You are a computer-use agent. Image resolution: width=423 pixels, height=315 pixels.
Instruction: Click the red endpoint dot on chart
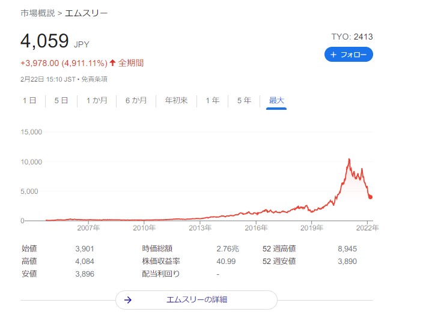tap(370, 197)
